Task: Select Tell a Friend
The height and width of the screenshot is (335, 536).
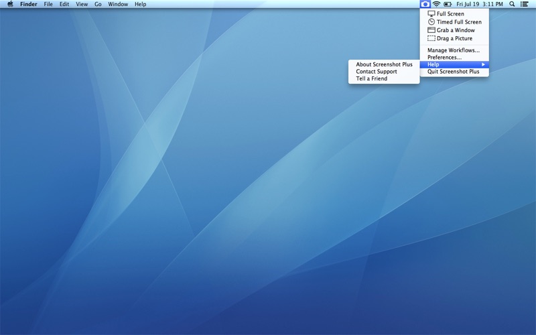Action: tap(372, 78)
